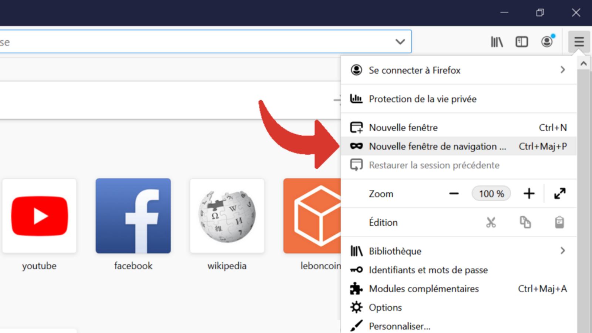592x333 pixels.
Task: Click the Copy icon in Édition row
Action: coord(525,222)
